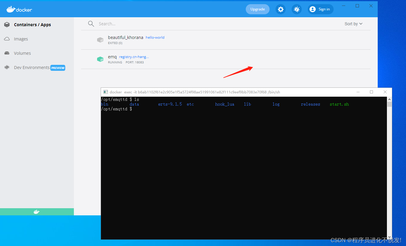Viewport: 406px width, 246px height.
Task: Open the troubleshoot bug icon
Action: [297, 9]
